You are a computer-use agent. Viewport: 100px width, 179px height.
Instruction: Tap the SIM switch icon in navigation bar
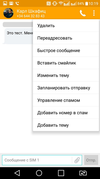83,173
